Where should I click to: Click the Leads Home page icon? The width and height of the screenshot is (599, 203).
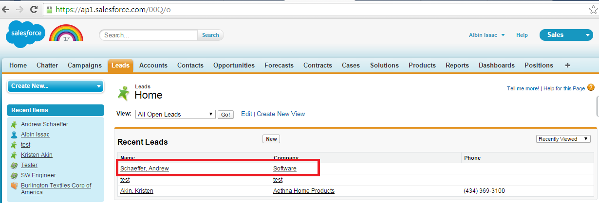[124, 93]
